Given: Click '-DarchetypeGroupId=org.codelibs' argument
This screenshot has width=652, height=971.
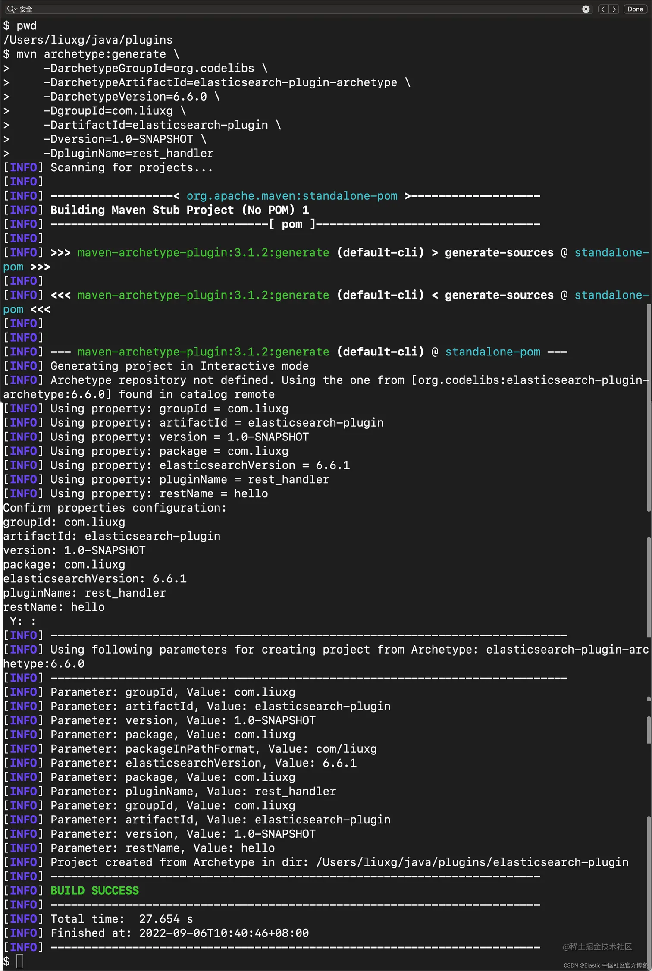Looking at the screenshot, I should [149, 68].
